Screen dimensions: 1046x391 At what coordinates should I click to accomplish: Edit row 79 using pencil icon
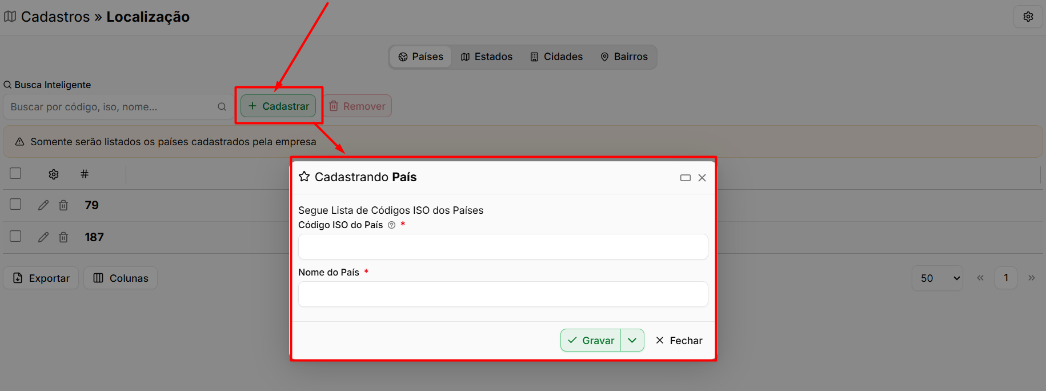coord(43,205)
